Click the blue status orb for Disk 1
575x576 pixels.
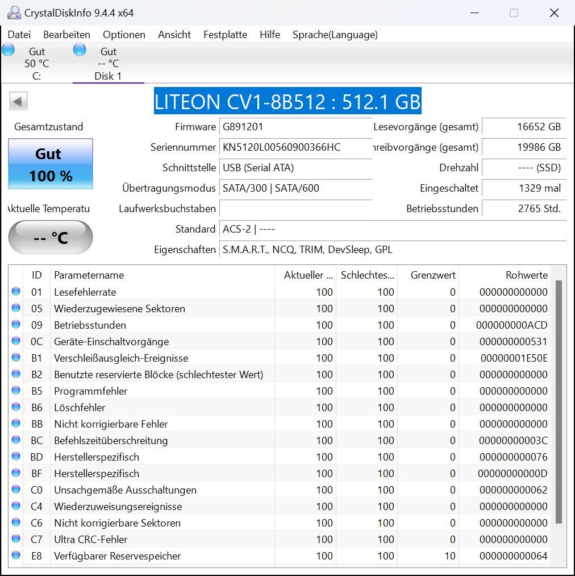pos(80,49)
